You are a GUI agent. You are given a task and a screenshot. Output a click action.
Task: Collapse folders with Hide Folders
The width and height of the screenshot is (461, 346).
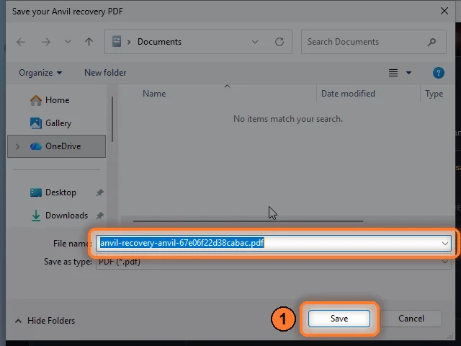pos(45,320)
